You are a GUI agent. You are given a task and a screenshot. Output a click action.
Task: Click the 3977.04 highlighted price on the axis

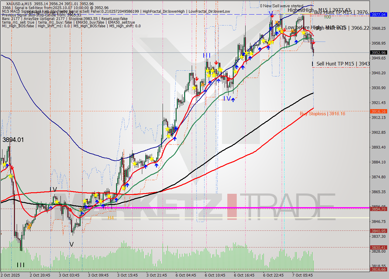point(379,14)
